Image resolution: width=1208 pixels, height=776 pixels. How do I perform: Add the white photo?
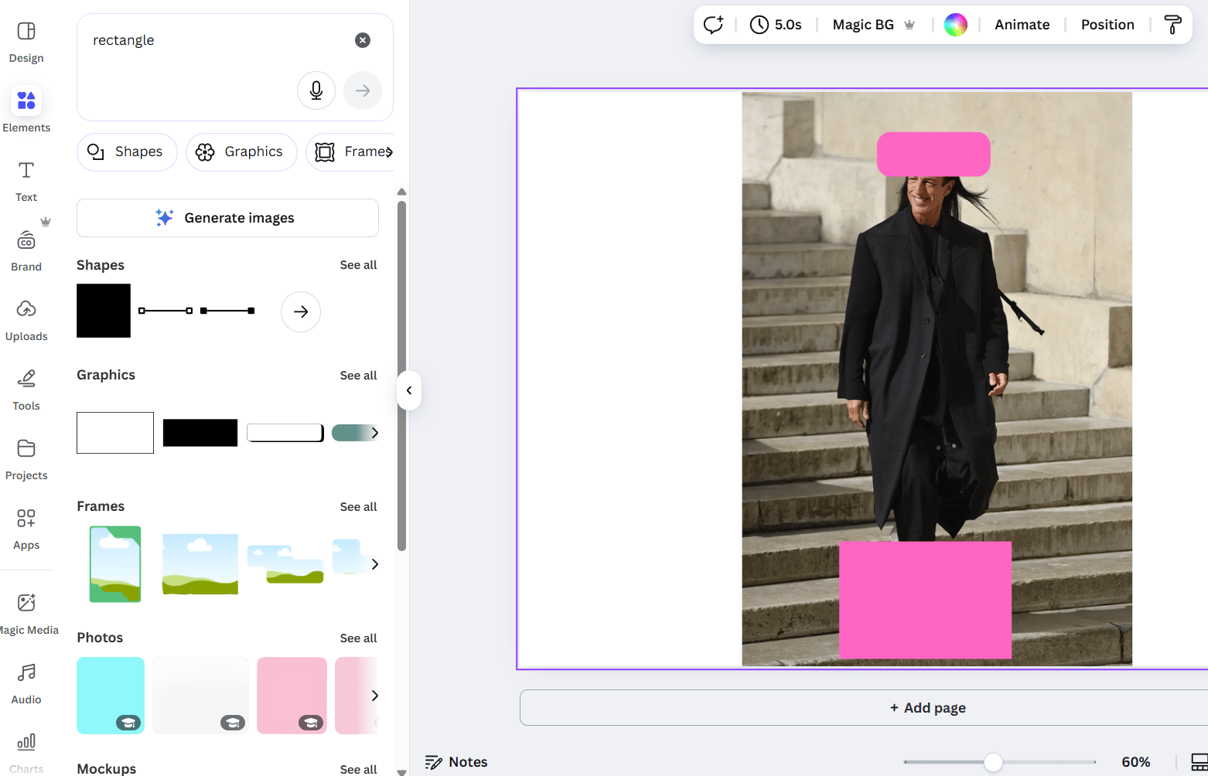point(200,696)
